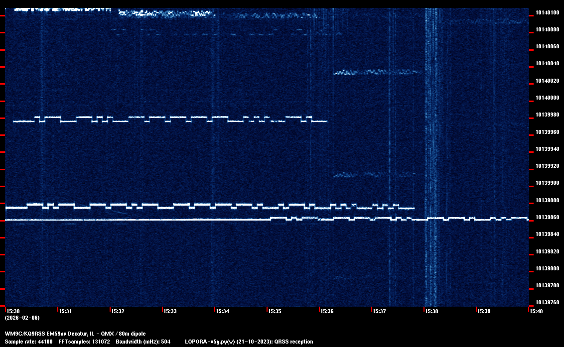Click the 10140100 frequency label
This screenshot has height=347, width=564.
click(547, 12)
